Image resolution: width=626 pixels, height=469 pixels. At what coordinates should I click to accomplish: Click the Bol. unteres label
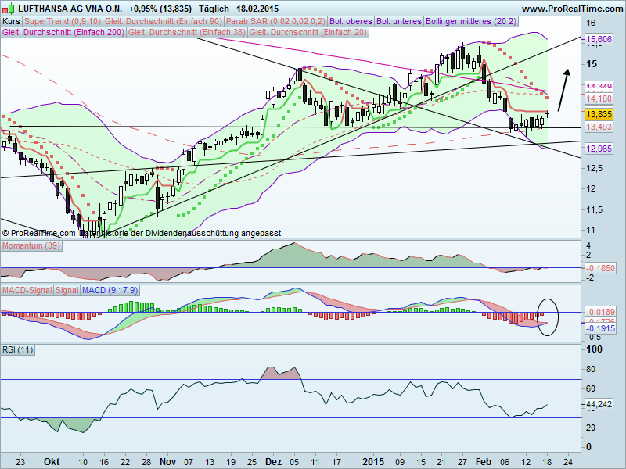[x=399, y=22]
